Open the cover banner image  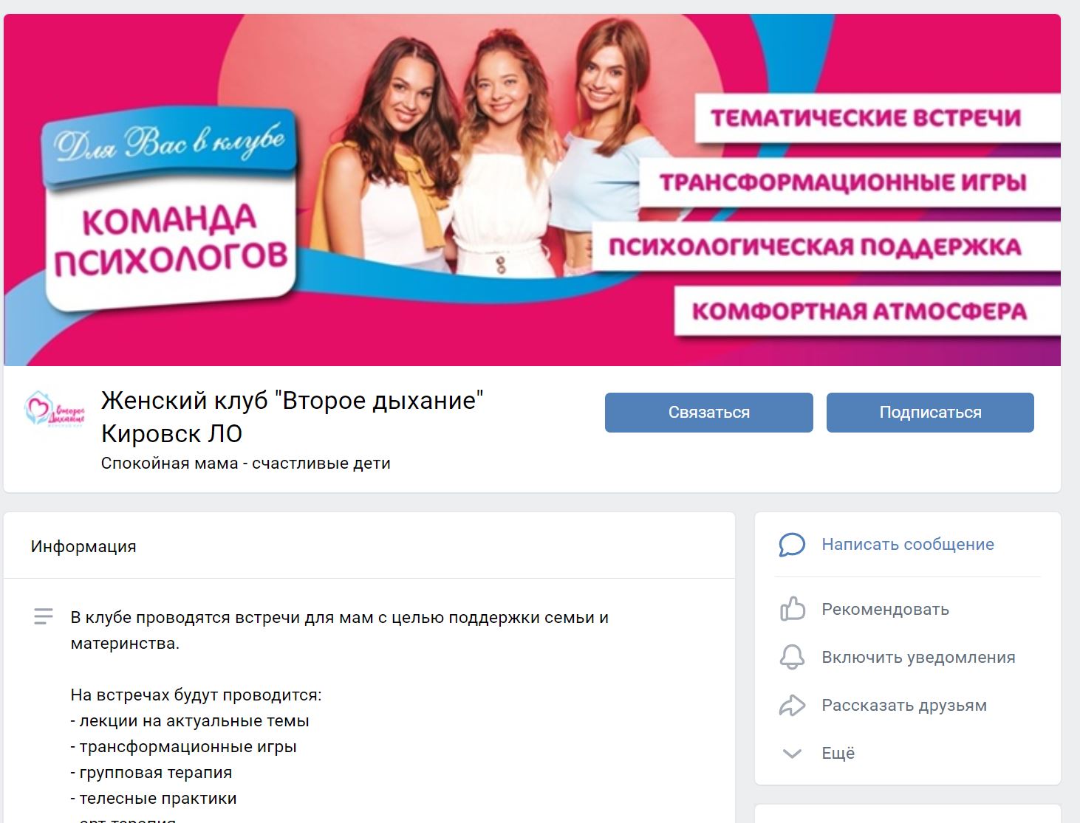pos(532,190)
